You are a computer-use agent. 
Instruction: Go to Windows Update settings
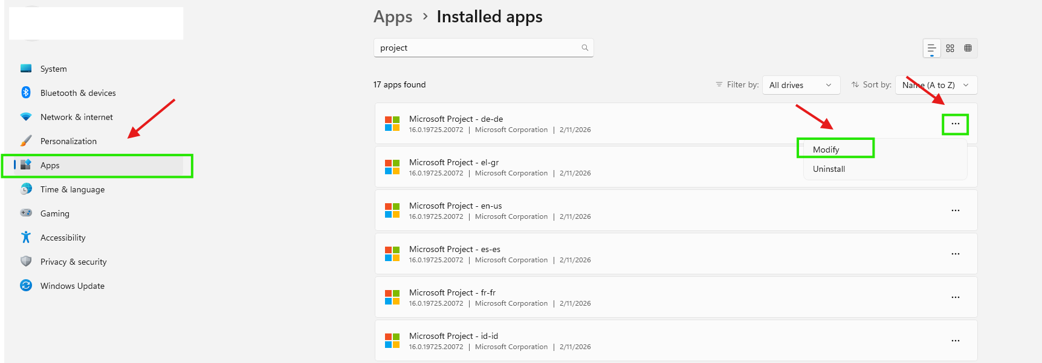[72, 286]
